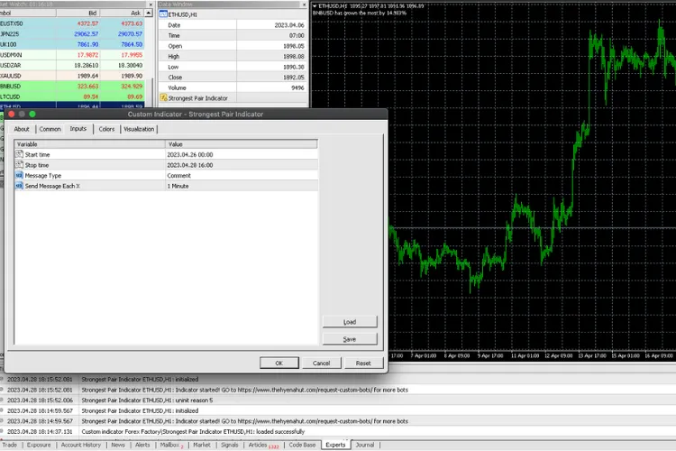The image size is (676, 451).
Task: Click the Message Type variable icon
Action: click(x=19, y=175)
